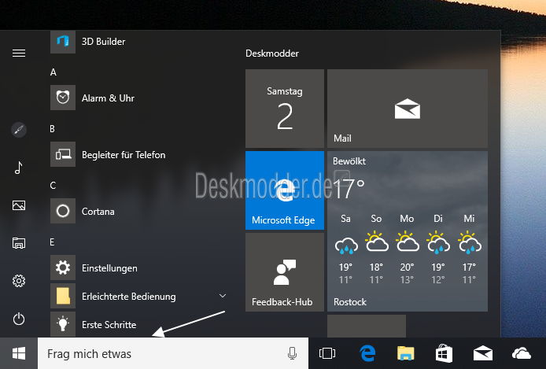Screen dimensions: 546x369
Task: Open File Explorer from the taskbar
Action: click(406, 353)
